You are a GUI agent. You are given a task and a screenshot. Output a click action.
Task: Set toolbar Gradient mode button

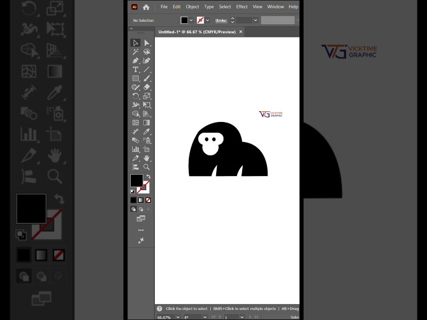pyautogui.click(x=141, y=200)
